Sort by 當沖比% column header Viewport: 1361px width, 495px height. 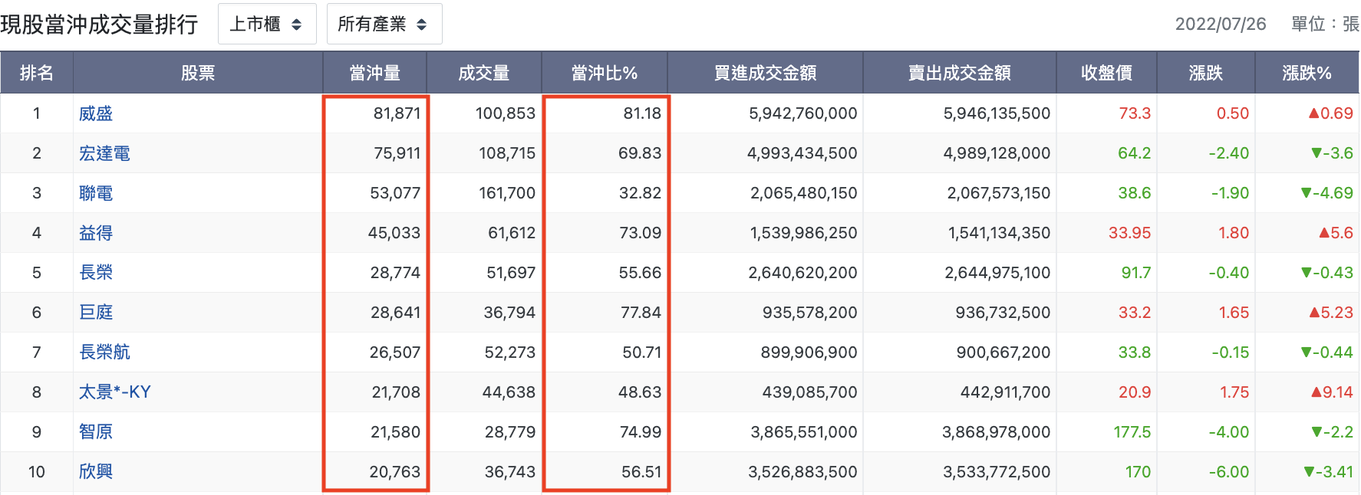(x=605, y=73)
